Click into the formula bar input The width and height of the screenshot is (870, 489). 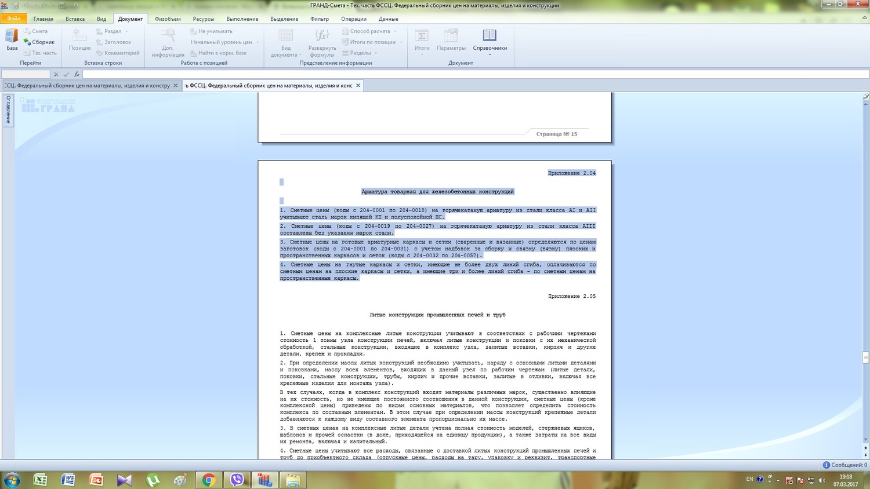[x=476, y=74]
